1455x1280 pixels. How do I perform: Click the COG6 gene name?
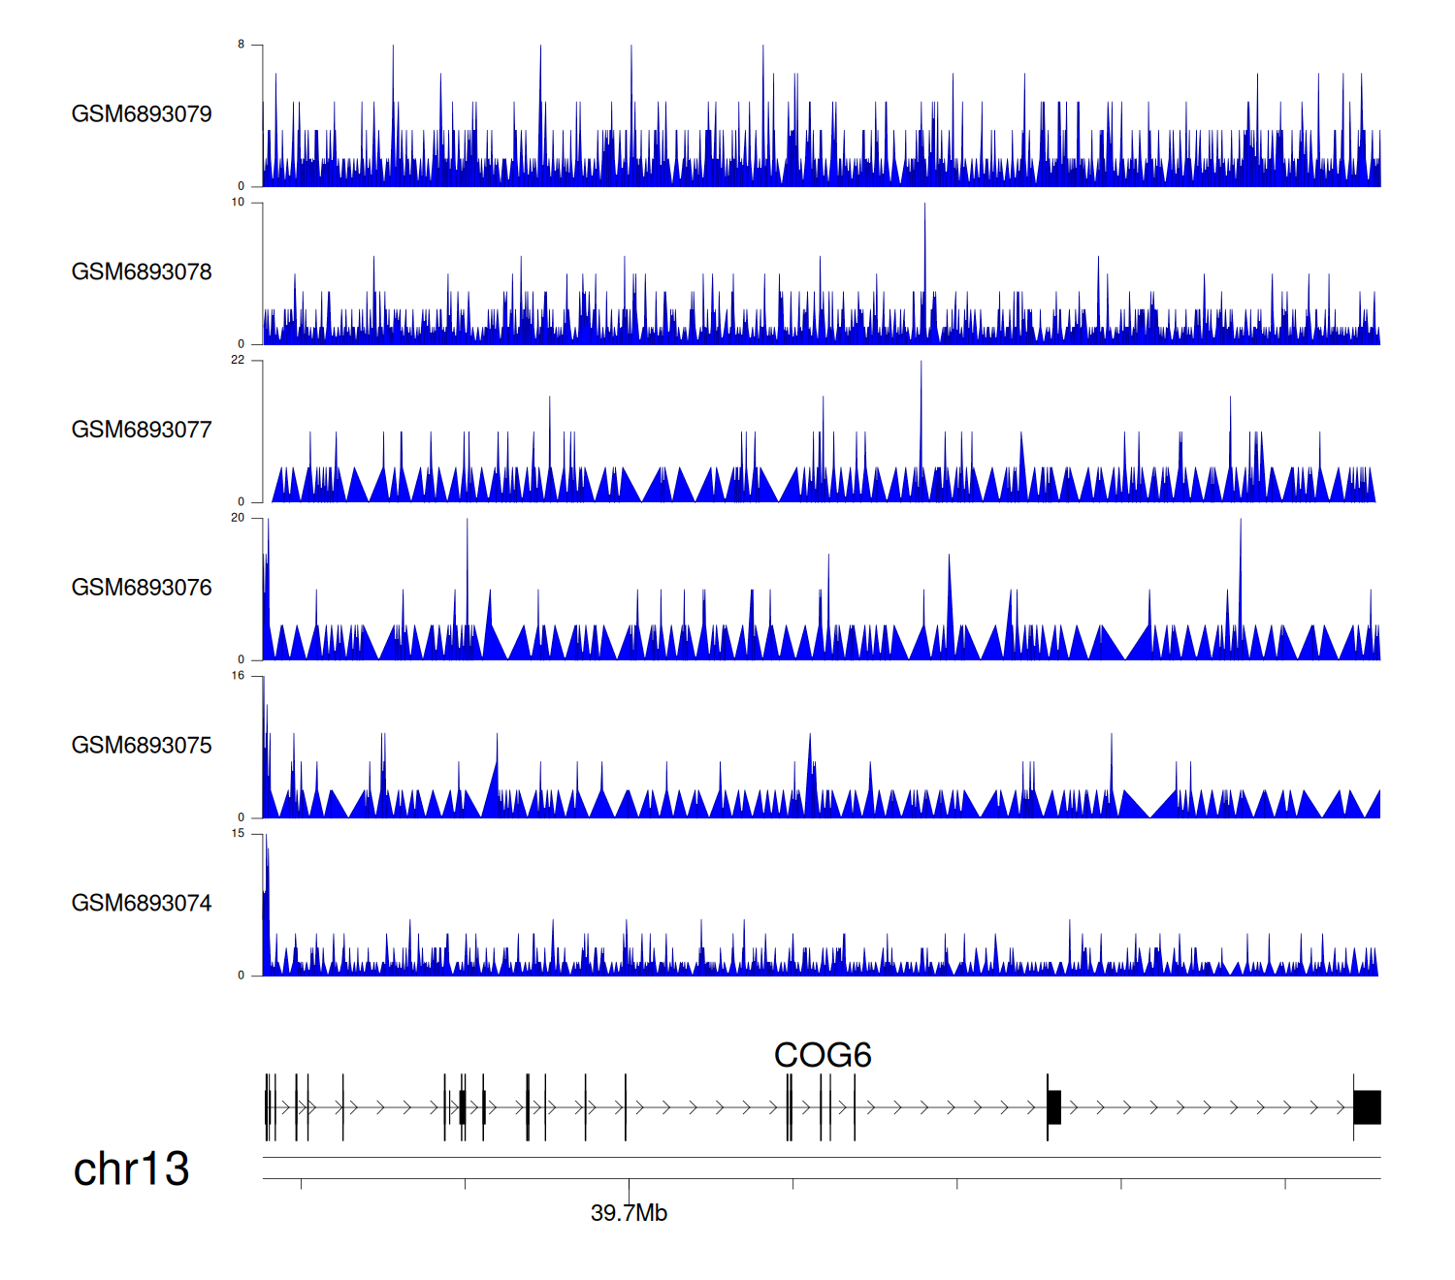(x=823, y=1055)
